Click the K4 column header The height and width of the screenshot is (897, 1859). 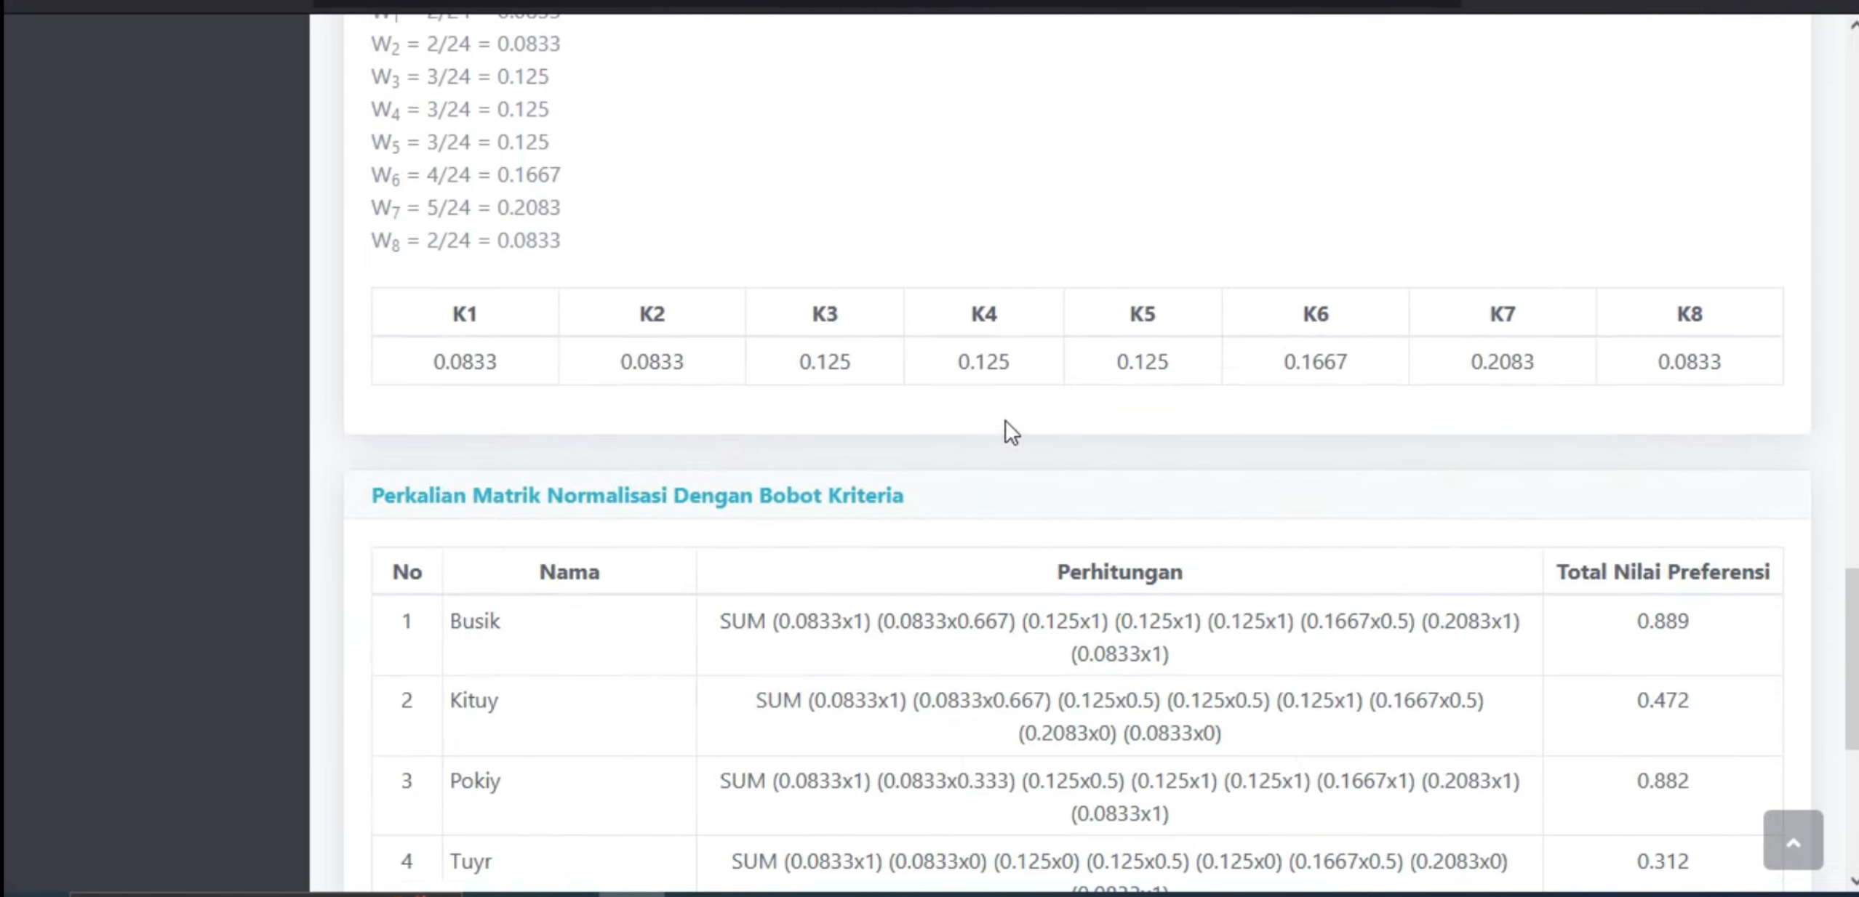tap(983, 313)
